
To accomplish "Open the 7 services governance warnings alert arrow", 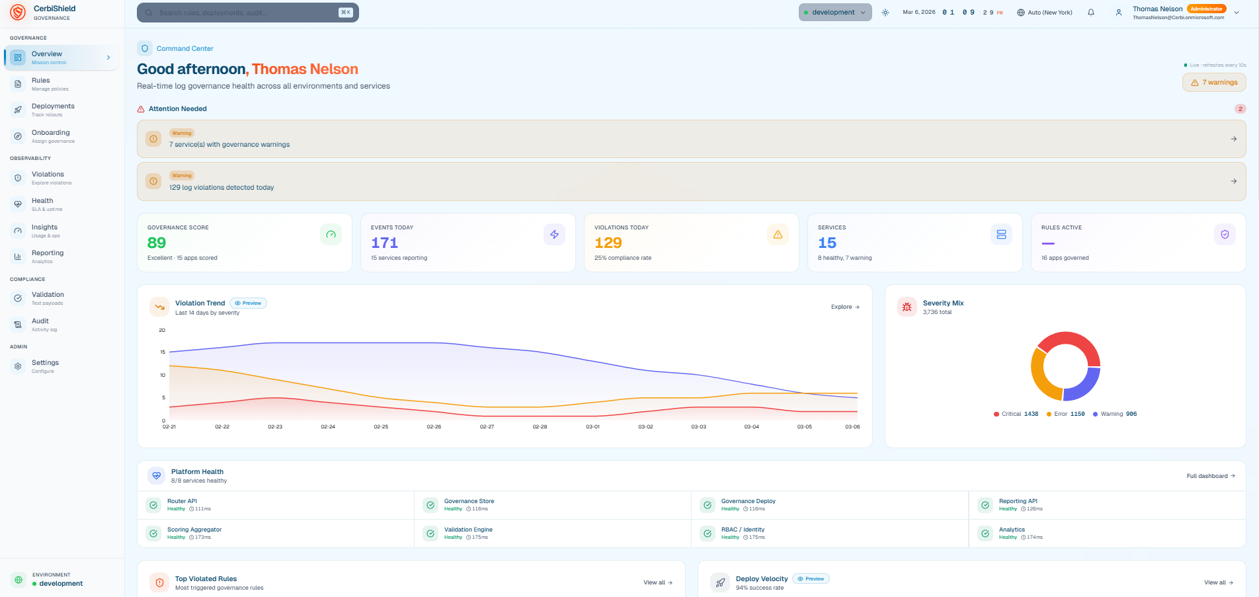I will tap(1234, 139).
